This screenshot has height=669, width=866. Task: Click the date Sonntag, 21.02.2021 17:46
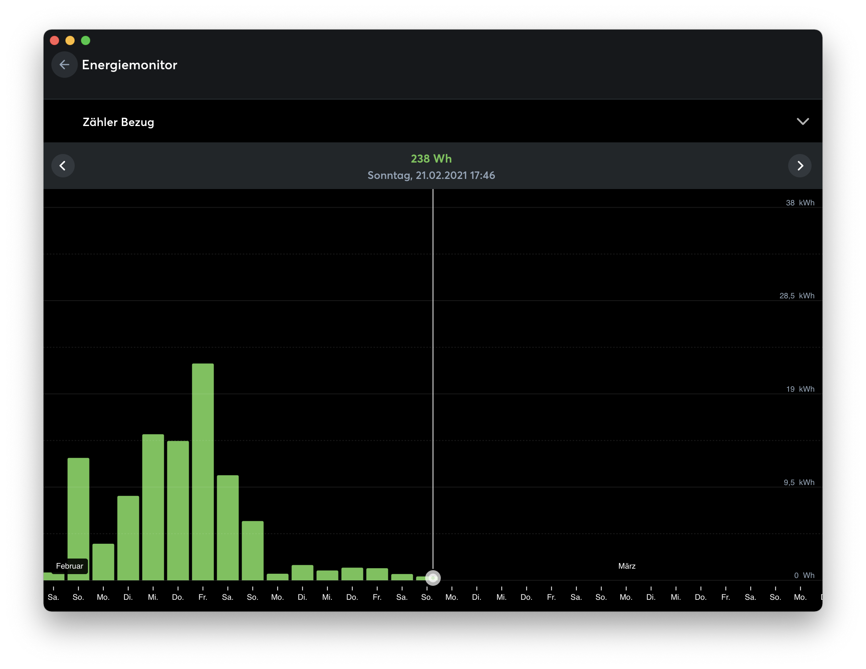point(431,175)
